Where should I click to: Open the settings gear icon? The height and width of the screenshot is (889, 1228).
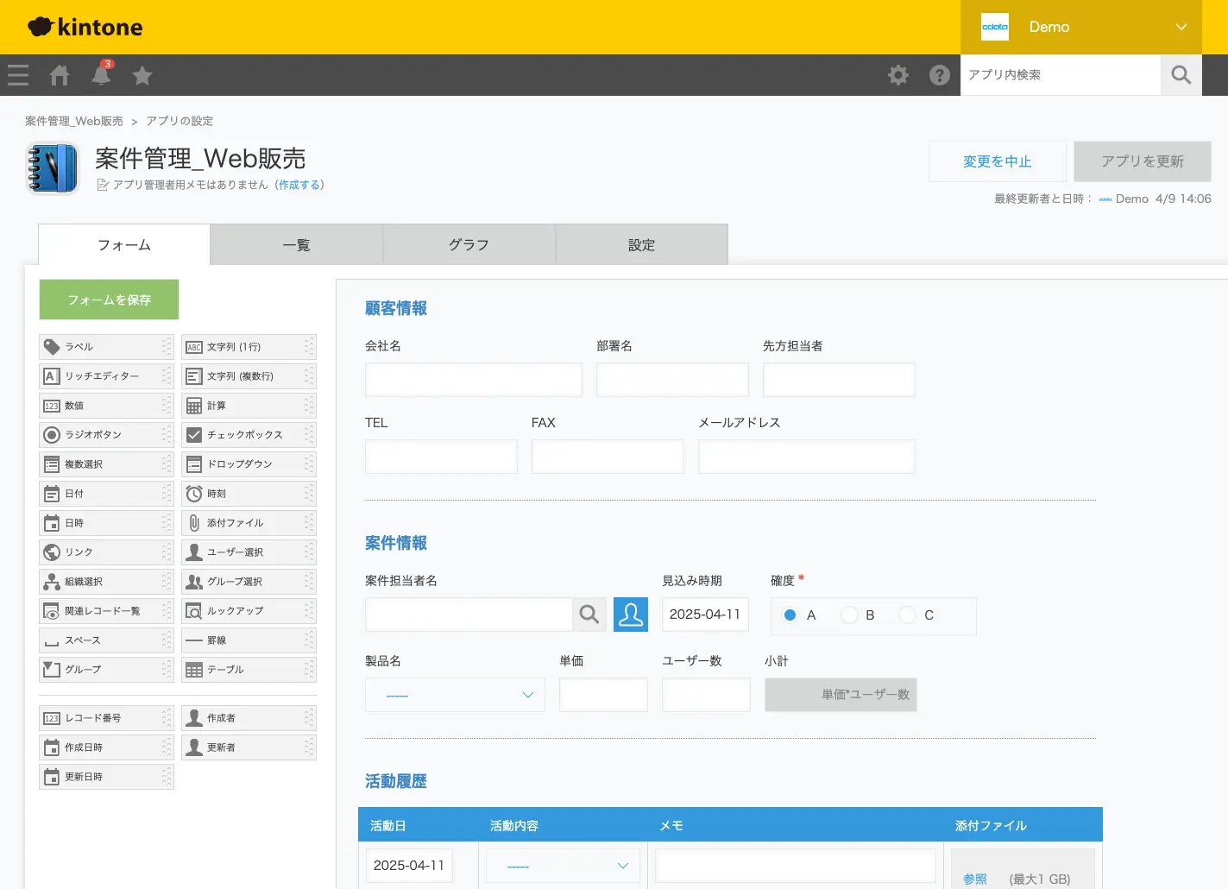click(898, 75)
